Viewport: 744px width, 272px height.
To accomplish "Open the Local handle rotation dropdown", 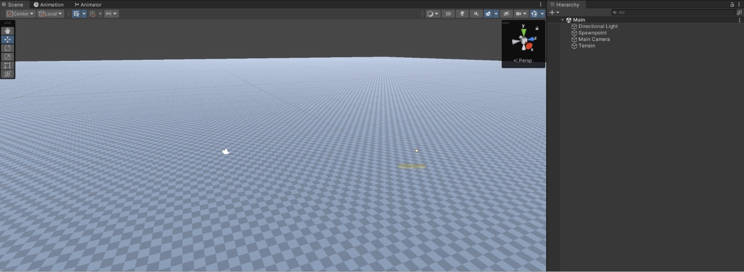I will click(51, 14).
